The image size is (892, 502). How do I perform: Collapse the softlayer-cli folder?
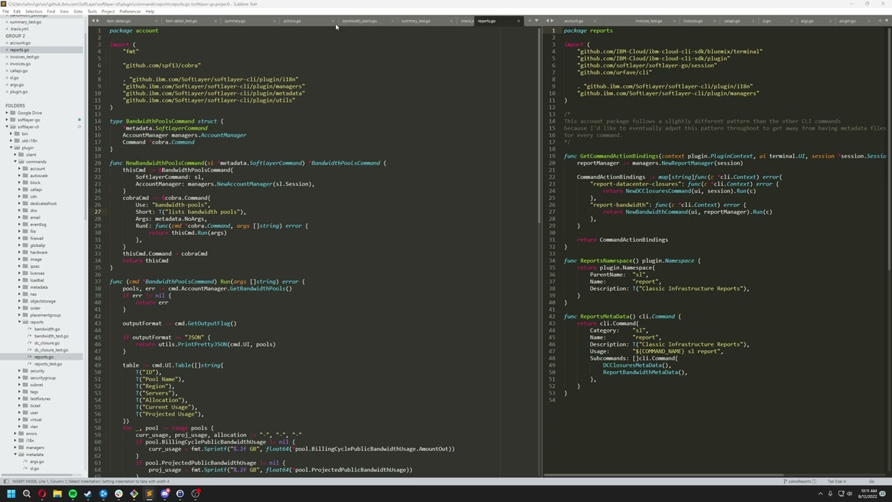tap(8, 126)
